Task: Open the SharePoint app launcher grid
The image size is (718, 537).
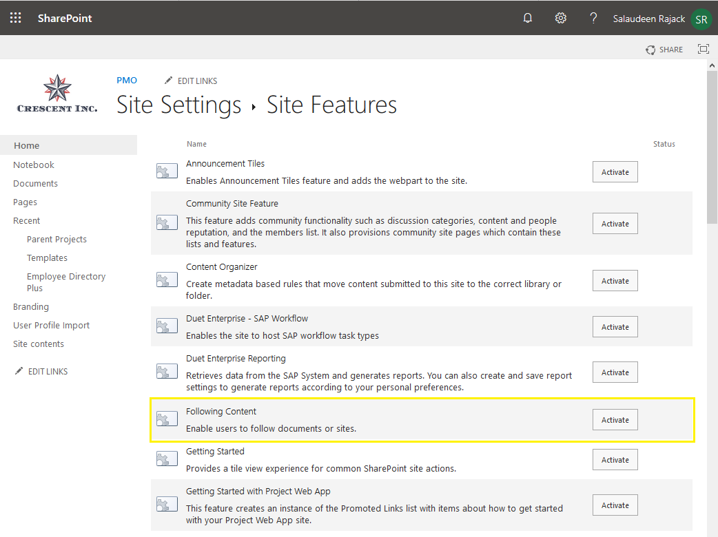Action: click(x=15, y=18)
